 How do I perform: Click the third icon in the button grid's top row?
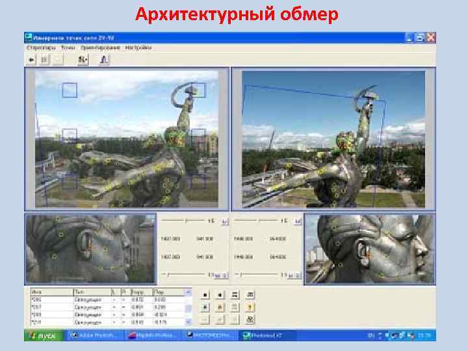pyautogui.click(x=235, y=295)
